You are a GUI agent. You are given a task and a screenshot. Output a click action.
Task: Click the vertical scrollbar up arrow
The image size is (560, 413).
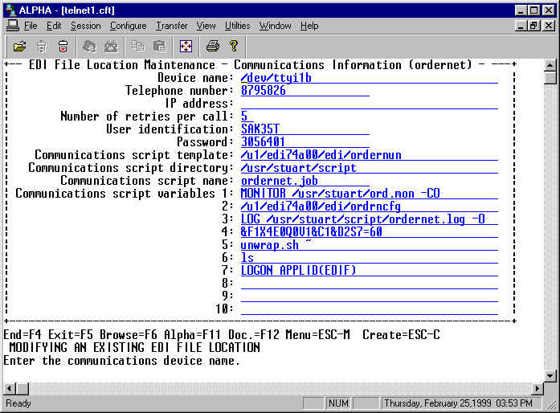pyautogui.click(x=550, y=65)
